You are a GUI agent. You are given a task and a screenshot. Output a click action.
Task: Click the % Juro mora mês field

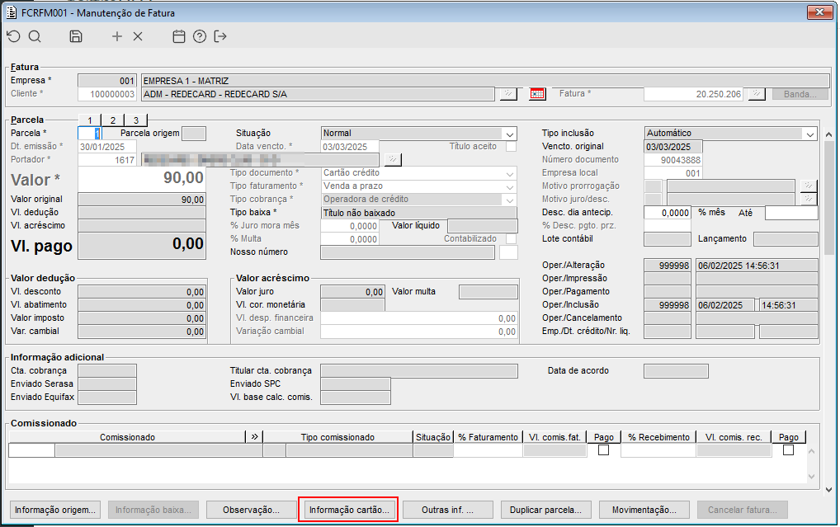350,226
